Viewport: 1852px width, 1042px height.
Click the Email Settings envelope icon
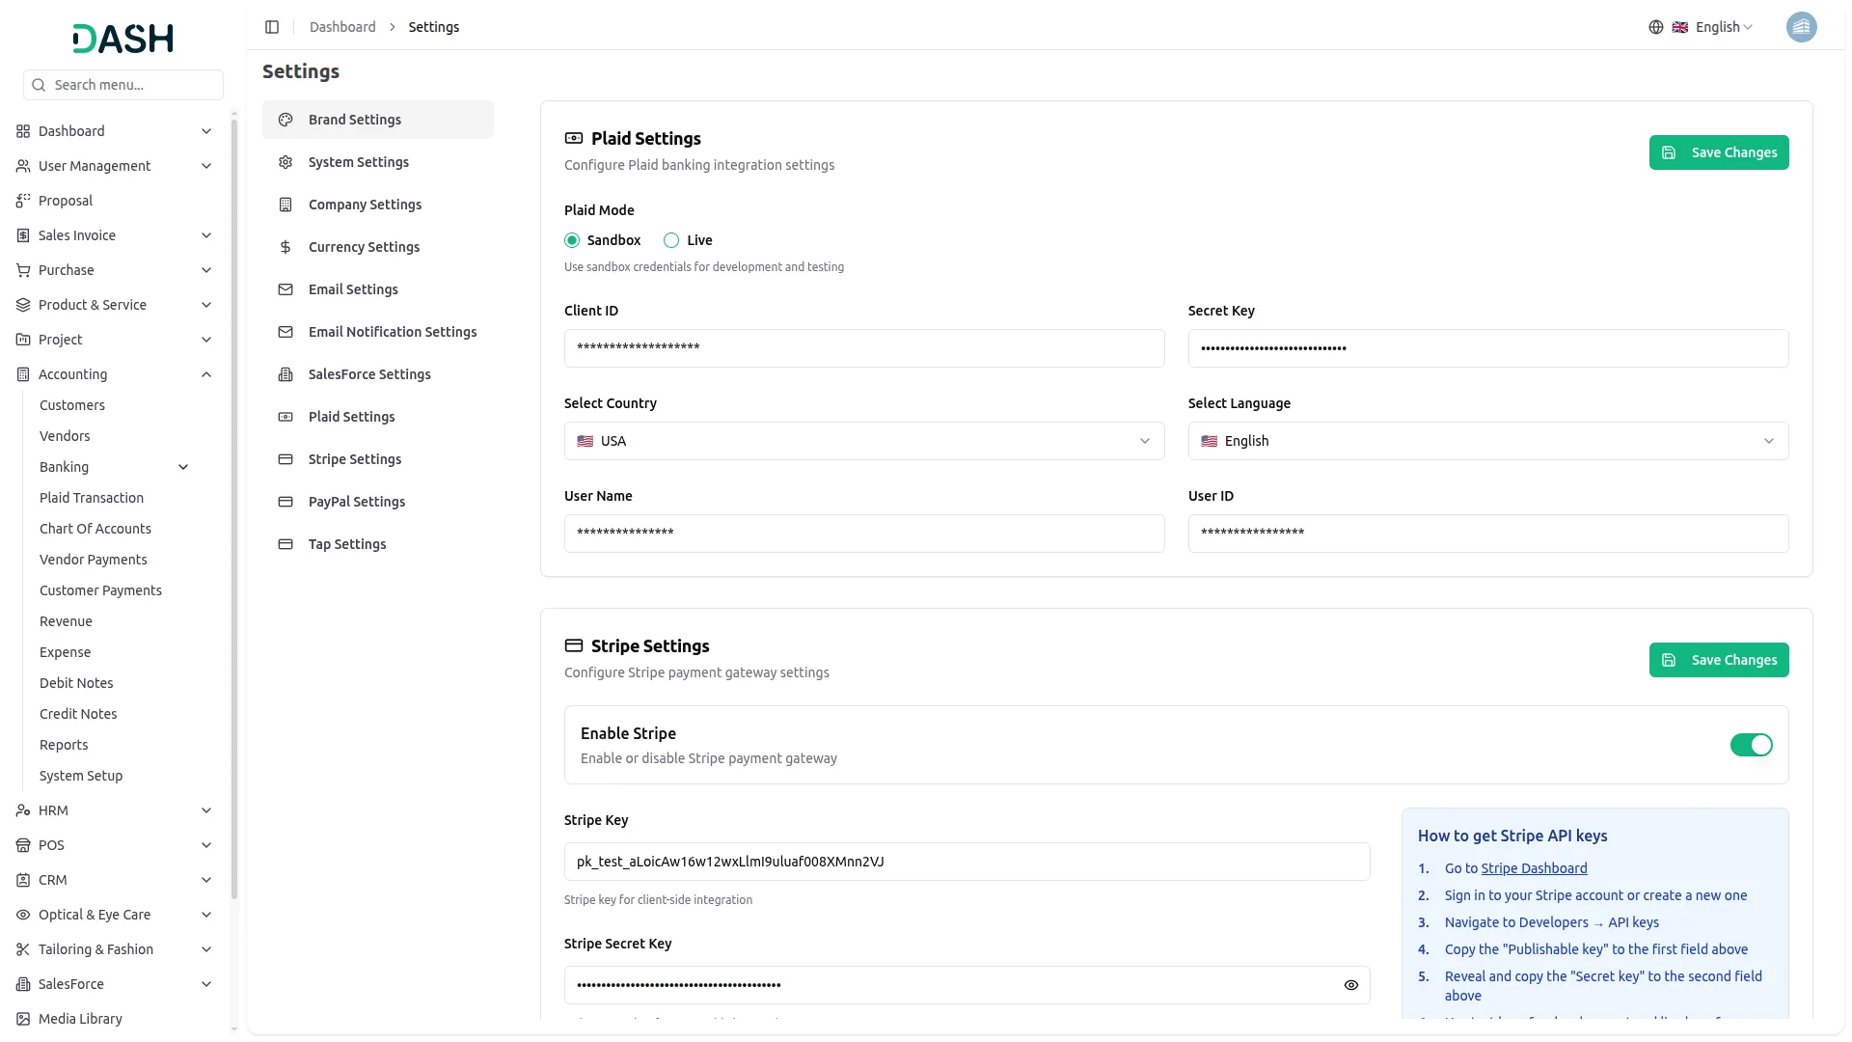coord(286,289)
